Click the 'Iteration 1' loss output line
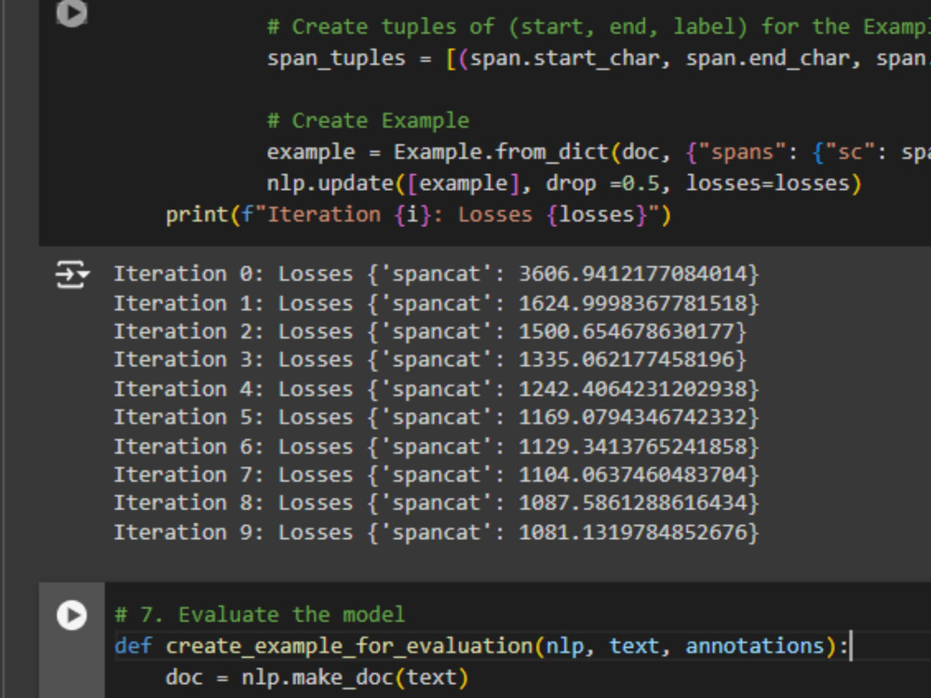 pyautogui.click(x=437, y=303)
